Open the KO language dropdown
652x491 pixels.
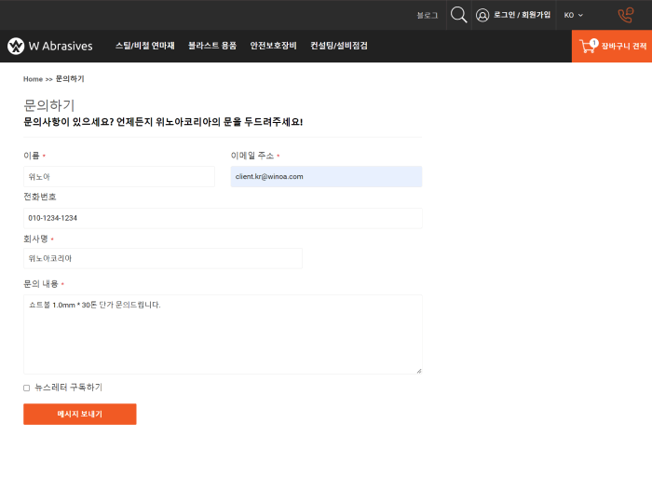pyautogui.click(x=574, y=15)
